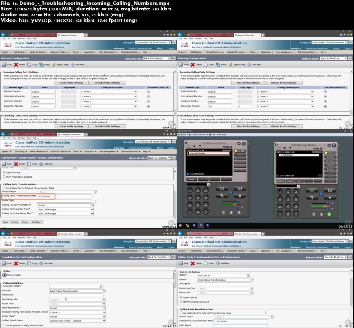Viewport: 354px width, 328px height.
Task: Open the MLPP Precedence dropdown
Action: pyautogui.click(x=77, y=308)
